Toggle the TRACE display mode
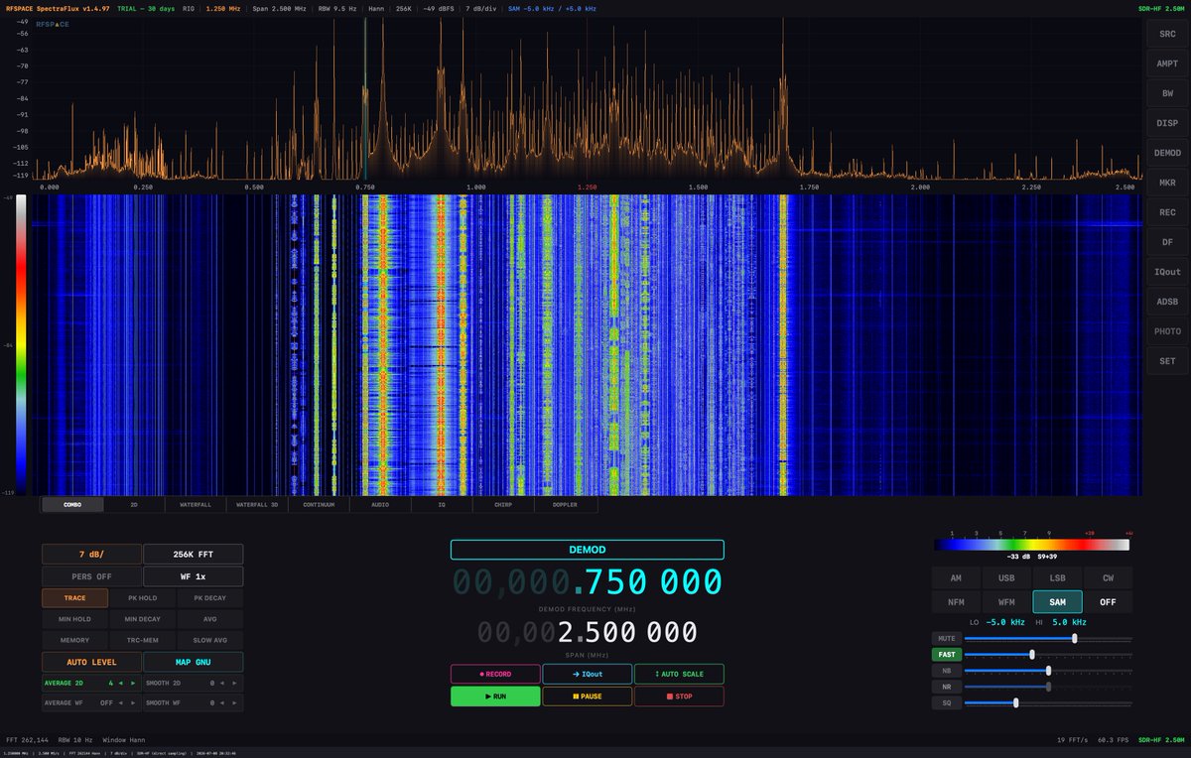Viewport: 1191px width, 758px height. click(74, 598)
